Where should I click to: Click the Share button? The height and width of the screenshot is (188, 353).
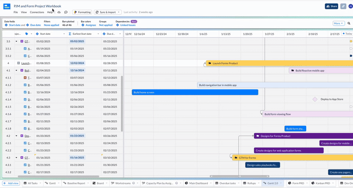(331, 6)
